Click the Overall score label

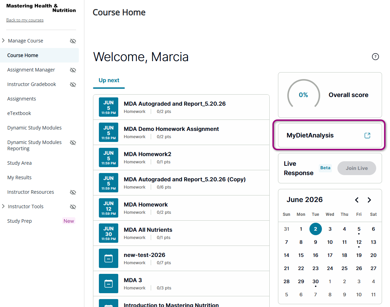348,95
